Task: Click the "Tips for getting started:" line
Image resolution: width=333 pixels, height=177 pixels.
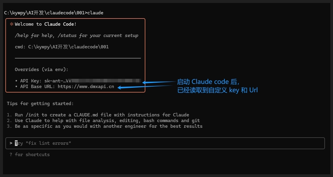Action: (40, 104)
